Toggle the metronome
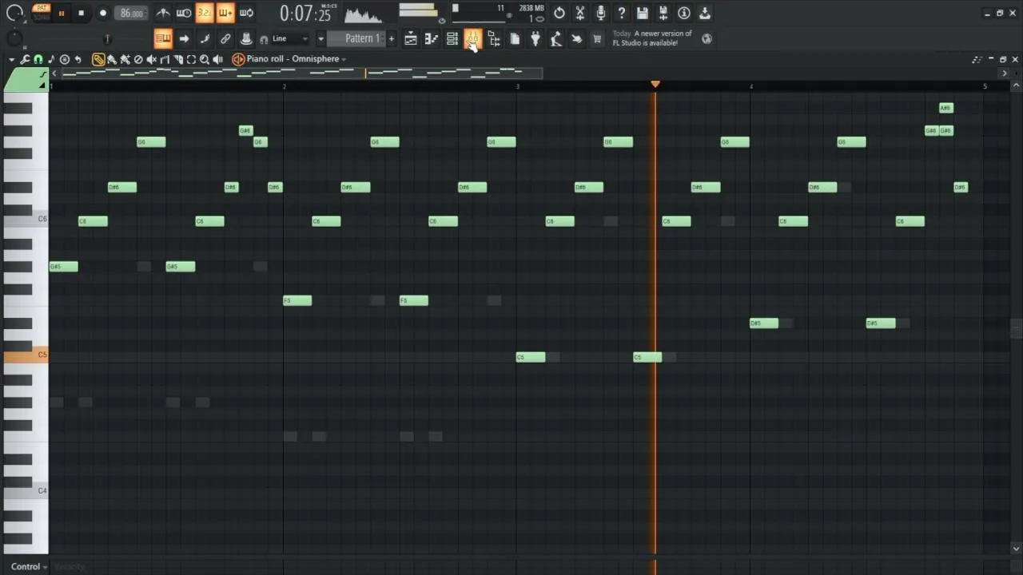 [x=162, y=13]
